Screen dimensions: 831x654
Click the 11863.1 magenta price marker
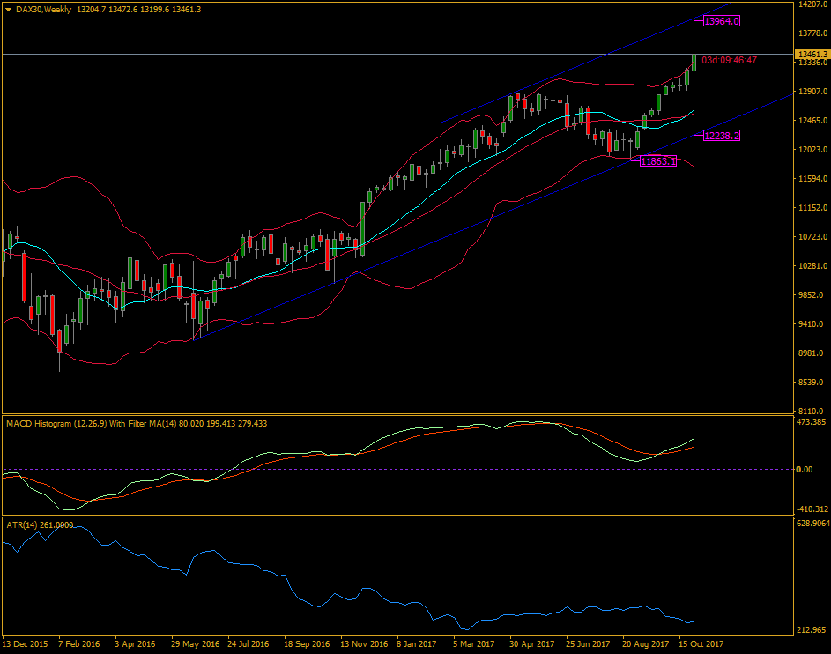[656, 160]
